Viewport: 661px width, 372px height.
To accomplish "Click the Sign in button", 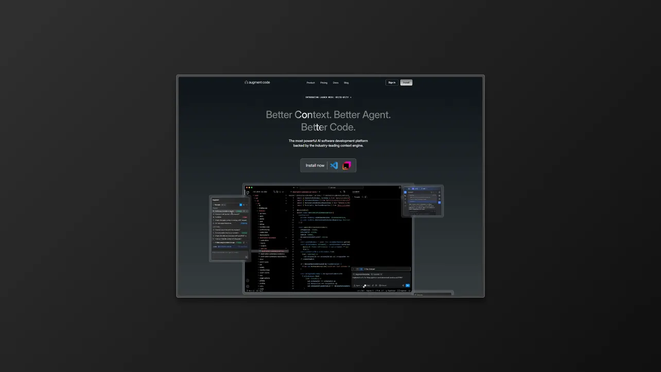I will click(x=392, y=82).
